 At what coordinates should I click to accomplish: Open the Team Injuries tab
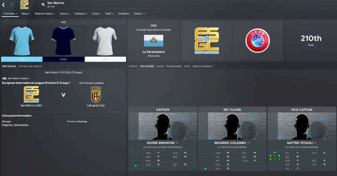[x=174, y=66]
